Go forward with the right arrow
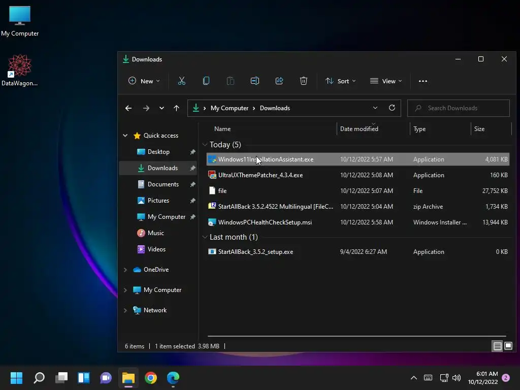 146,108
